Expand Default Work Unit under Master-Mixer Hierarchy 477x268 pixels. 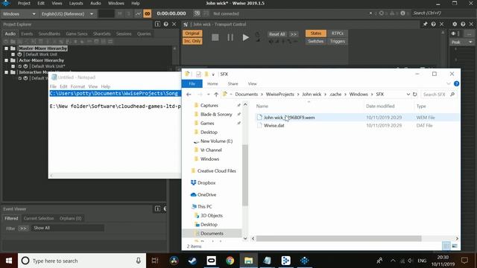13,54
